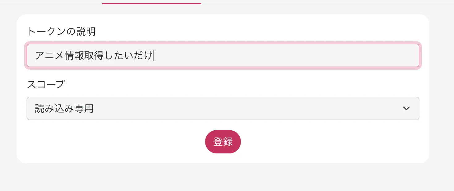Click the pink active tab underline

(x=151, y=4)
